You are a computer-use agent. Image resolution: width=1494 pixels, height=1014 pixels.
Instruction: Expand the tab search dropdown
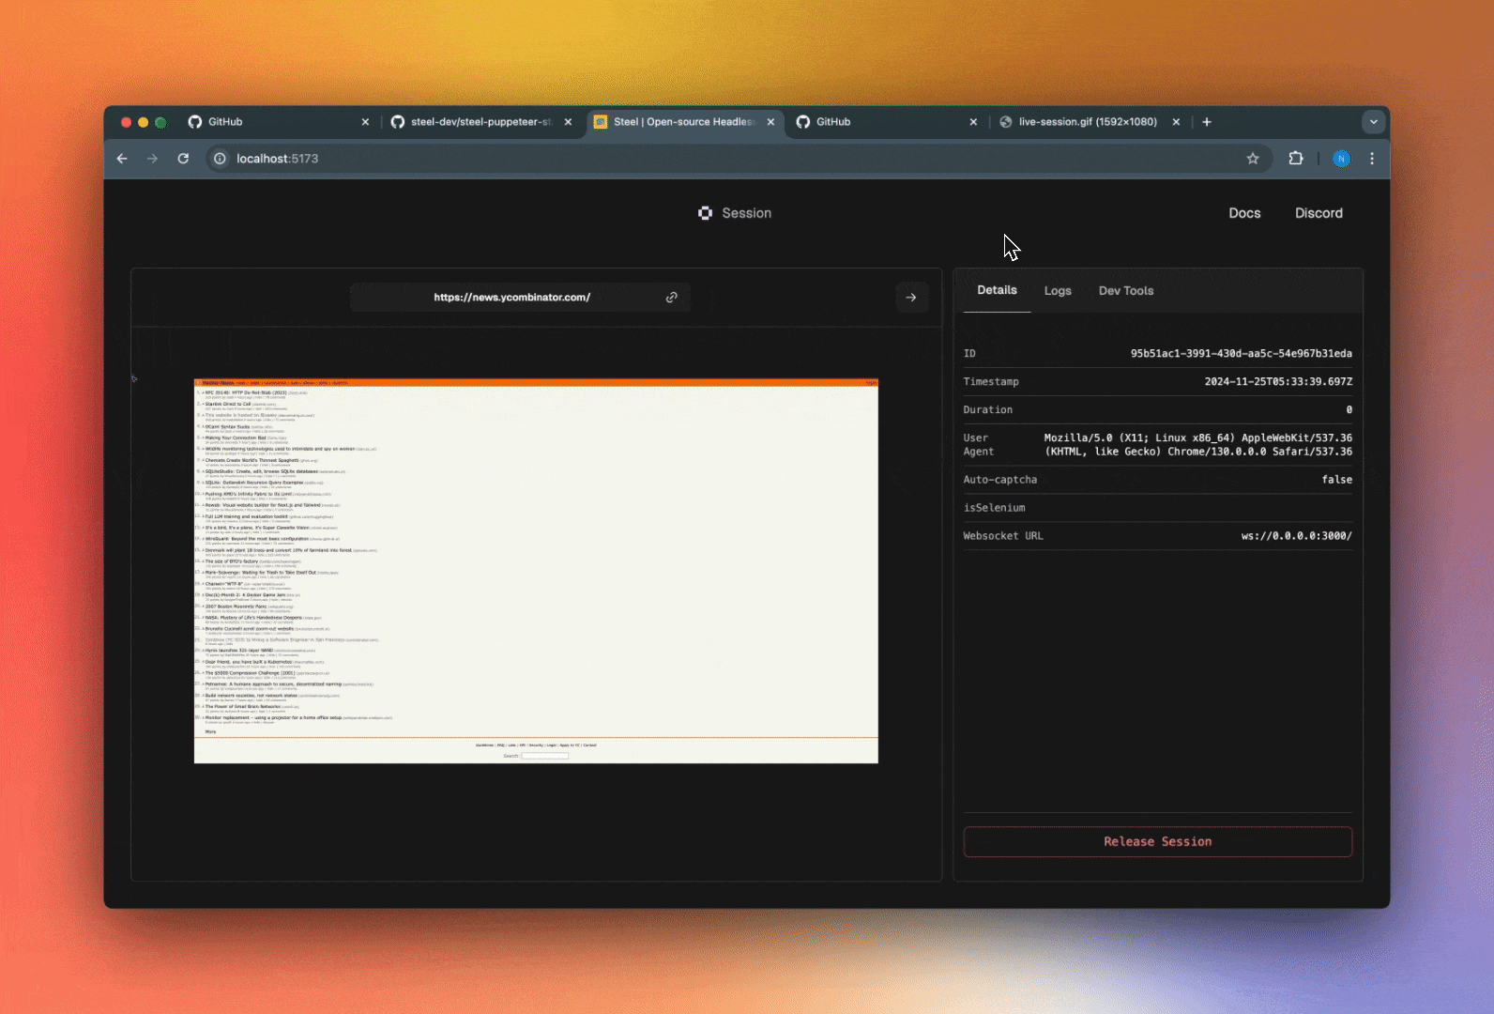click(x=1373, y=122)
